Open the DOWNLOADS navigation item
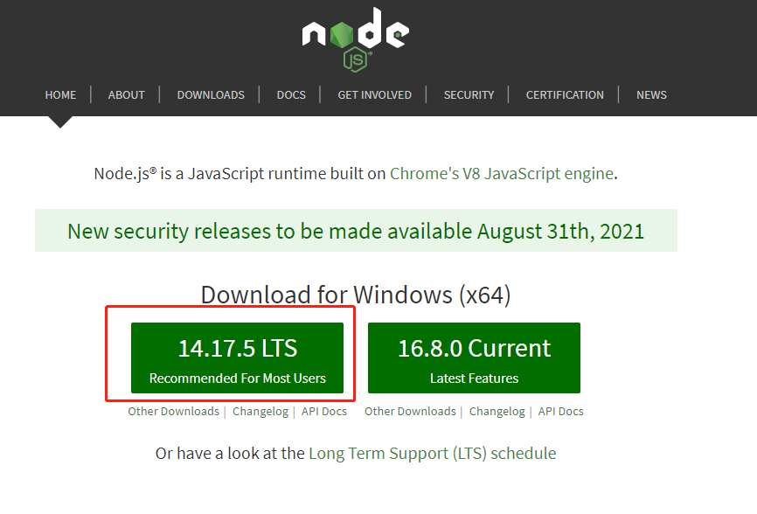The image size is (757, 514). (x=211, y=94)
